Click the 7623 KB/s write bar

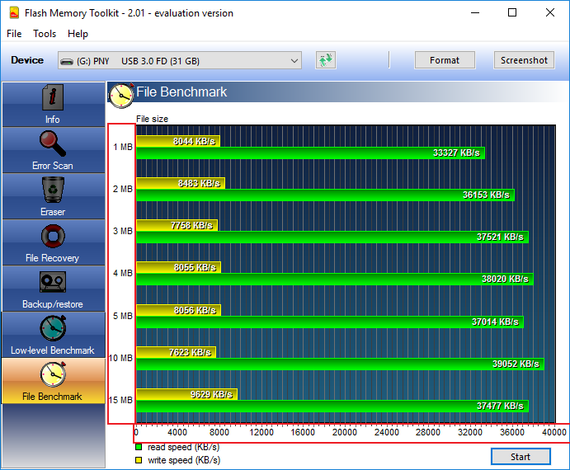tap(177, 352)
